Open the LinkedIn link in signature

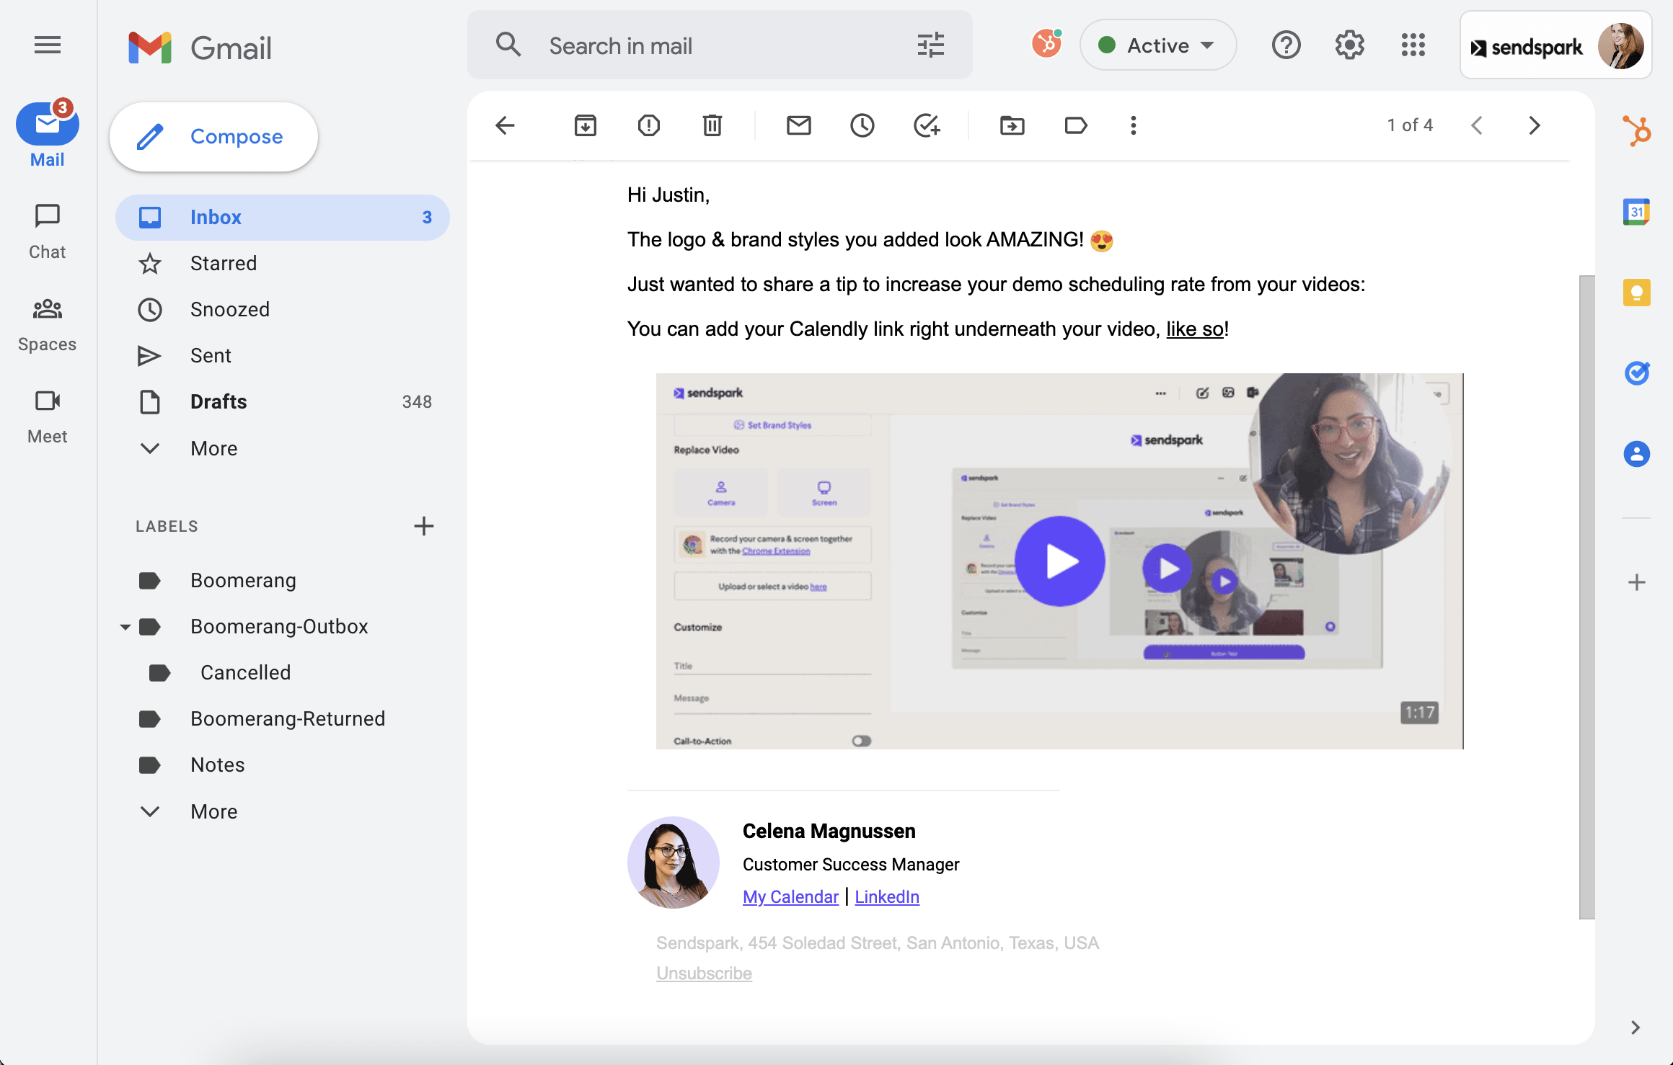[887, 896]
